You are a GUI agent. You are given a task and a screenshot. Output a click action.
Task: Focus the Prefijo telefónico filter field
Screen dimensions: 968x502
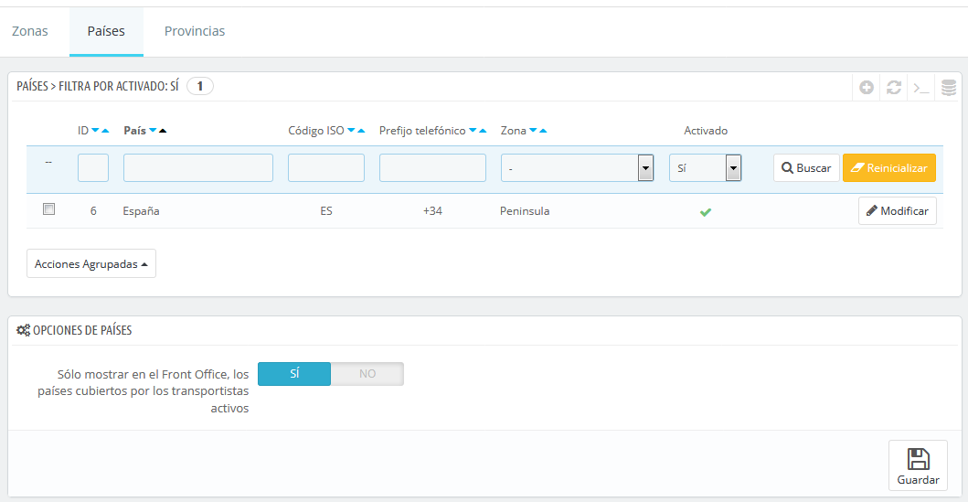click(432, 168)
